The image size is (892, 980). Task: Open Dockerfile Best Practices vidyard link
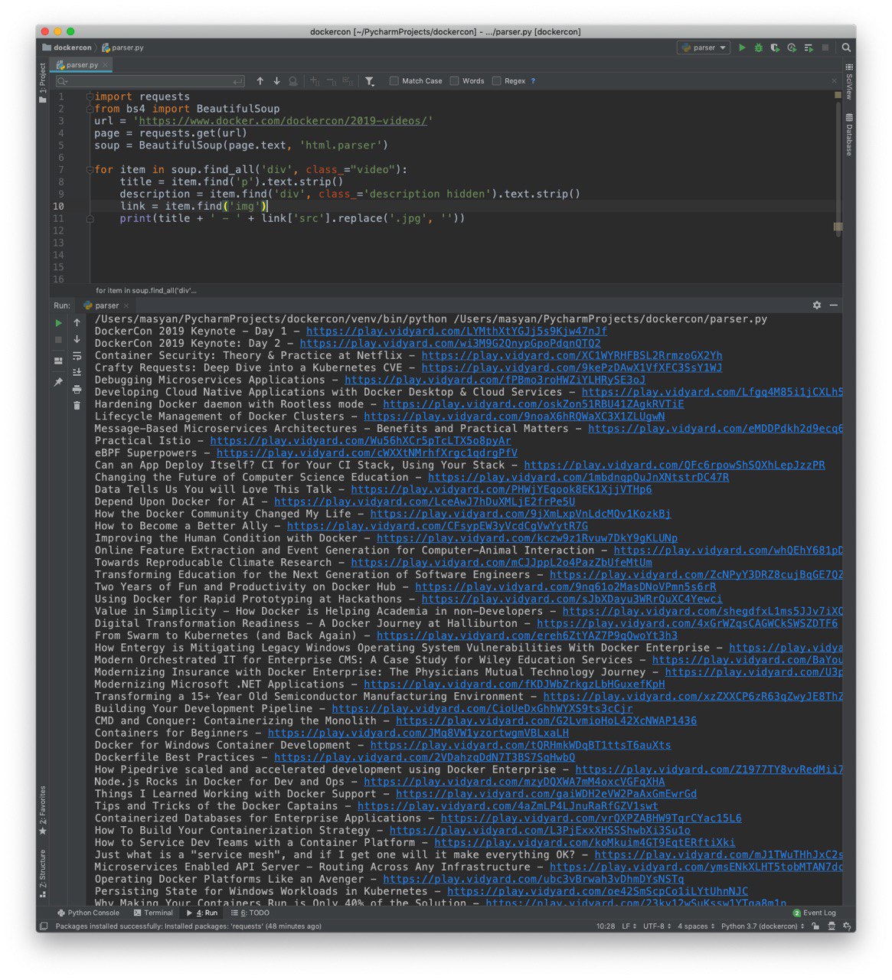pos(425,758)
